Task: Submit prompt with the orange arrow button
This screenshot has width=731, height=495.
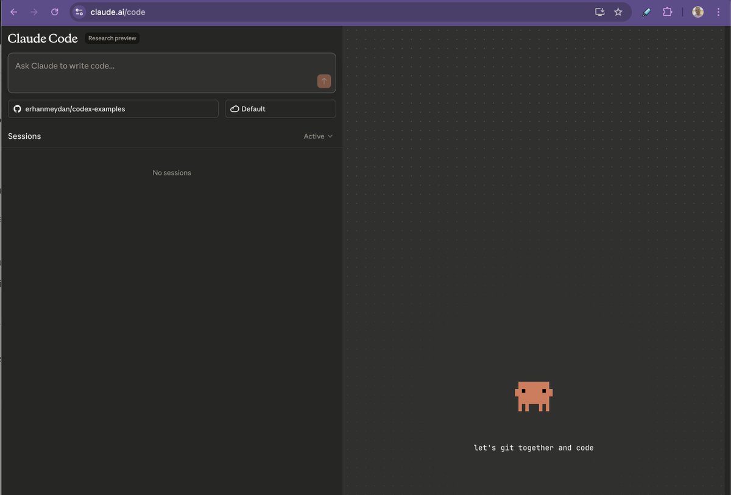Action: (x=324, y=81)
